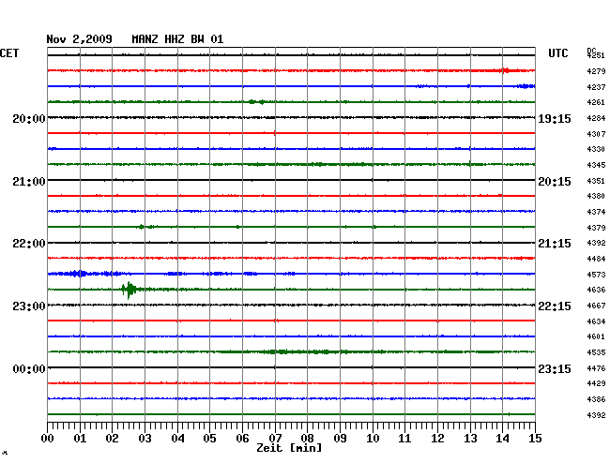The image size is (610, 463).
Task: Select the DC value 4573
Action: (596, 275)
